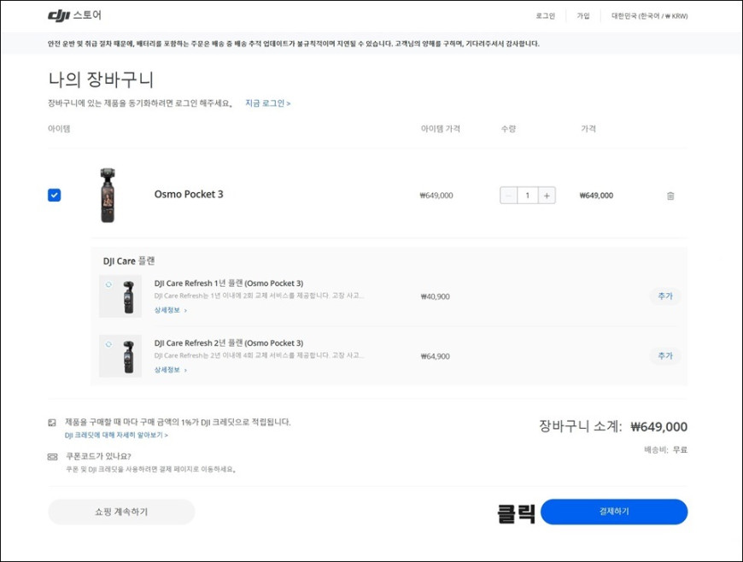Click the DJI credit info icon
The width and height of the screenshot is (743, 562).
[x=52, y=422]
